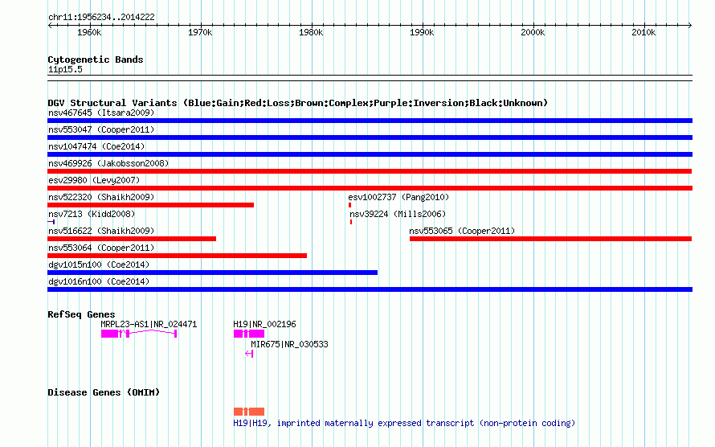Select the nsv553047 (Cooper2011) variant bar
This screenshot has height=447, width=715.
tap(370, 137)
